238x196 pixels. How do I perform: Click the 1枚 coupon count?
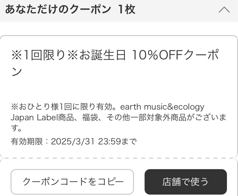[127, 10]
